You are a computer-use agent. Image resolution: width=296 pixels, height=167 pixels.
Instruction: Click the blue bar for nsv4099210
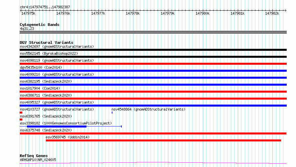[153, 78]
